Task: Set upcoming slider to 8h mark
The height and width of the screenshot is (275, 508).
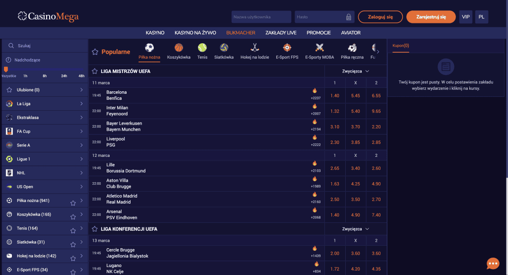Action: coord(45,76)
